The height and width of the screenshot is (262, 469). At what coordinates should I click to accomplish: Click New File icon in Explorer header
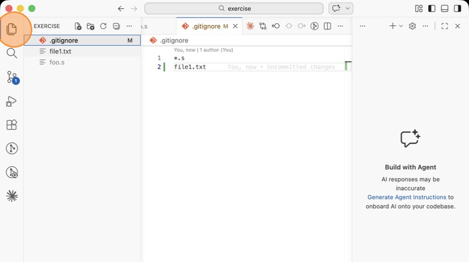[x=78, y=26]
